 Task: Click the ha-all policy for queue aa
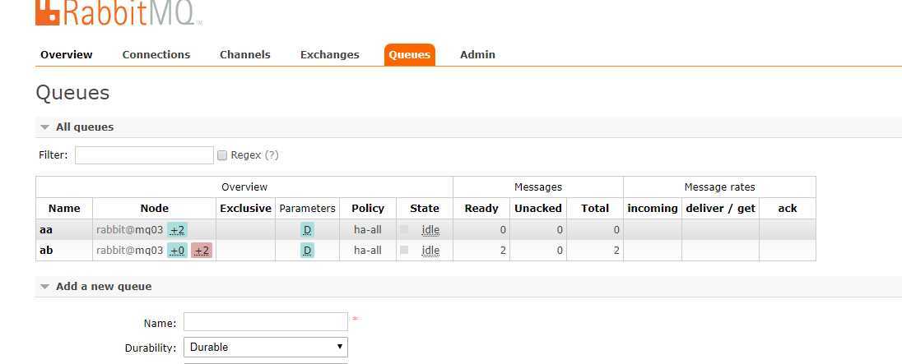point(368,229)
